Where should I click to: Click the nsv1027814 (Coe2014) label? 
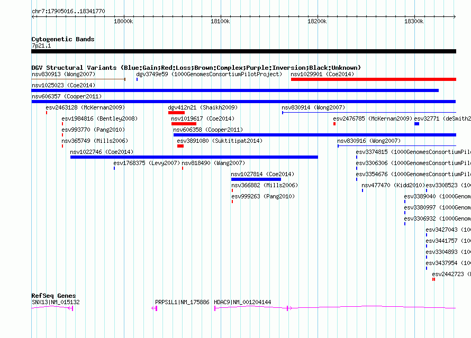pos(262,174)
